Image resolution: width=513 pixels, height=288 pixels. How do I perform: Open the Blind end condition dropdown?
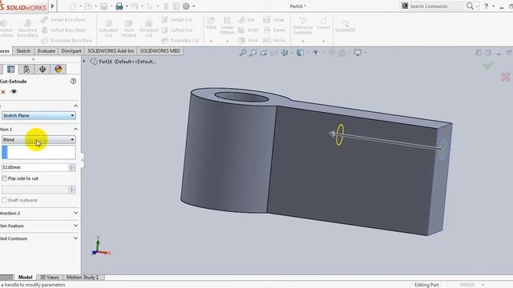[38, 140]
